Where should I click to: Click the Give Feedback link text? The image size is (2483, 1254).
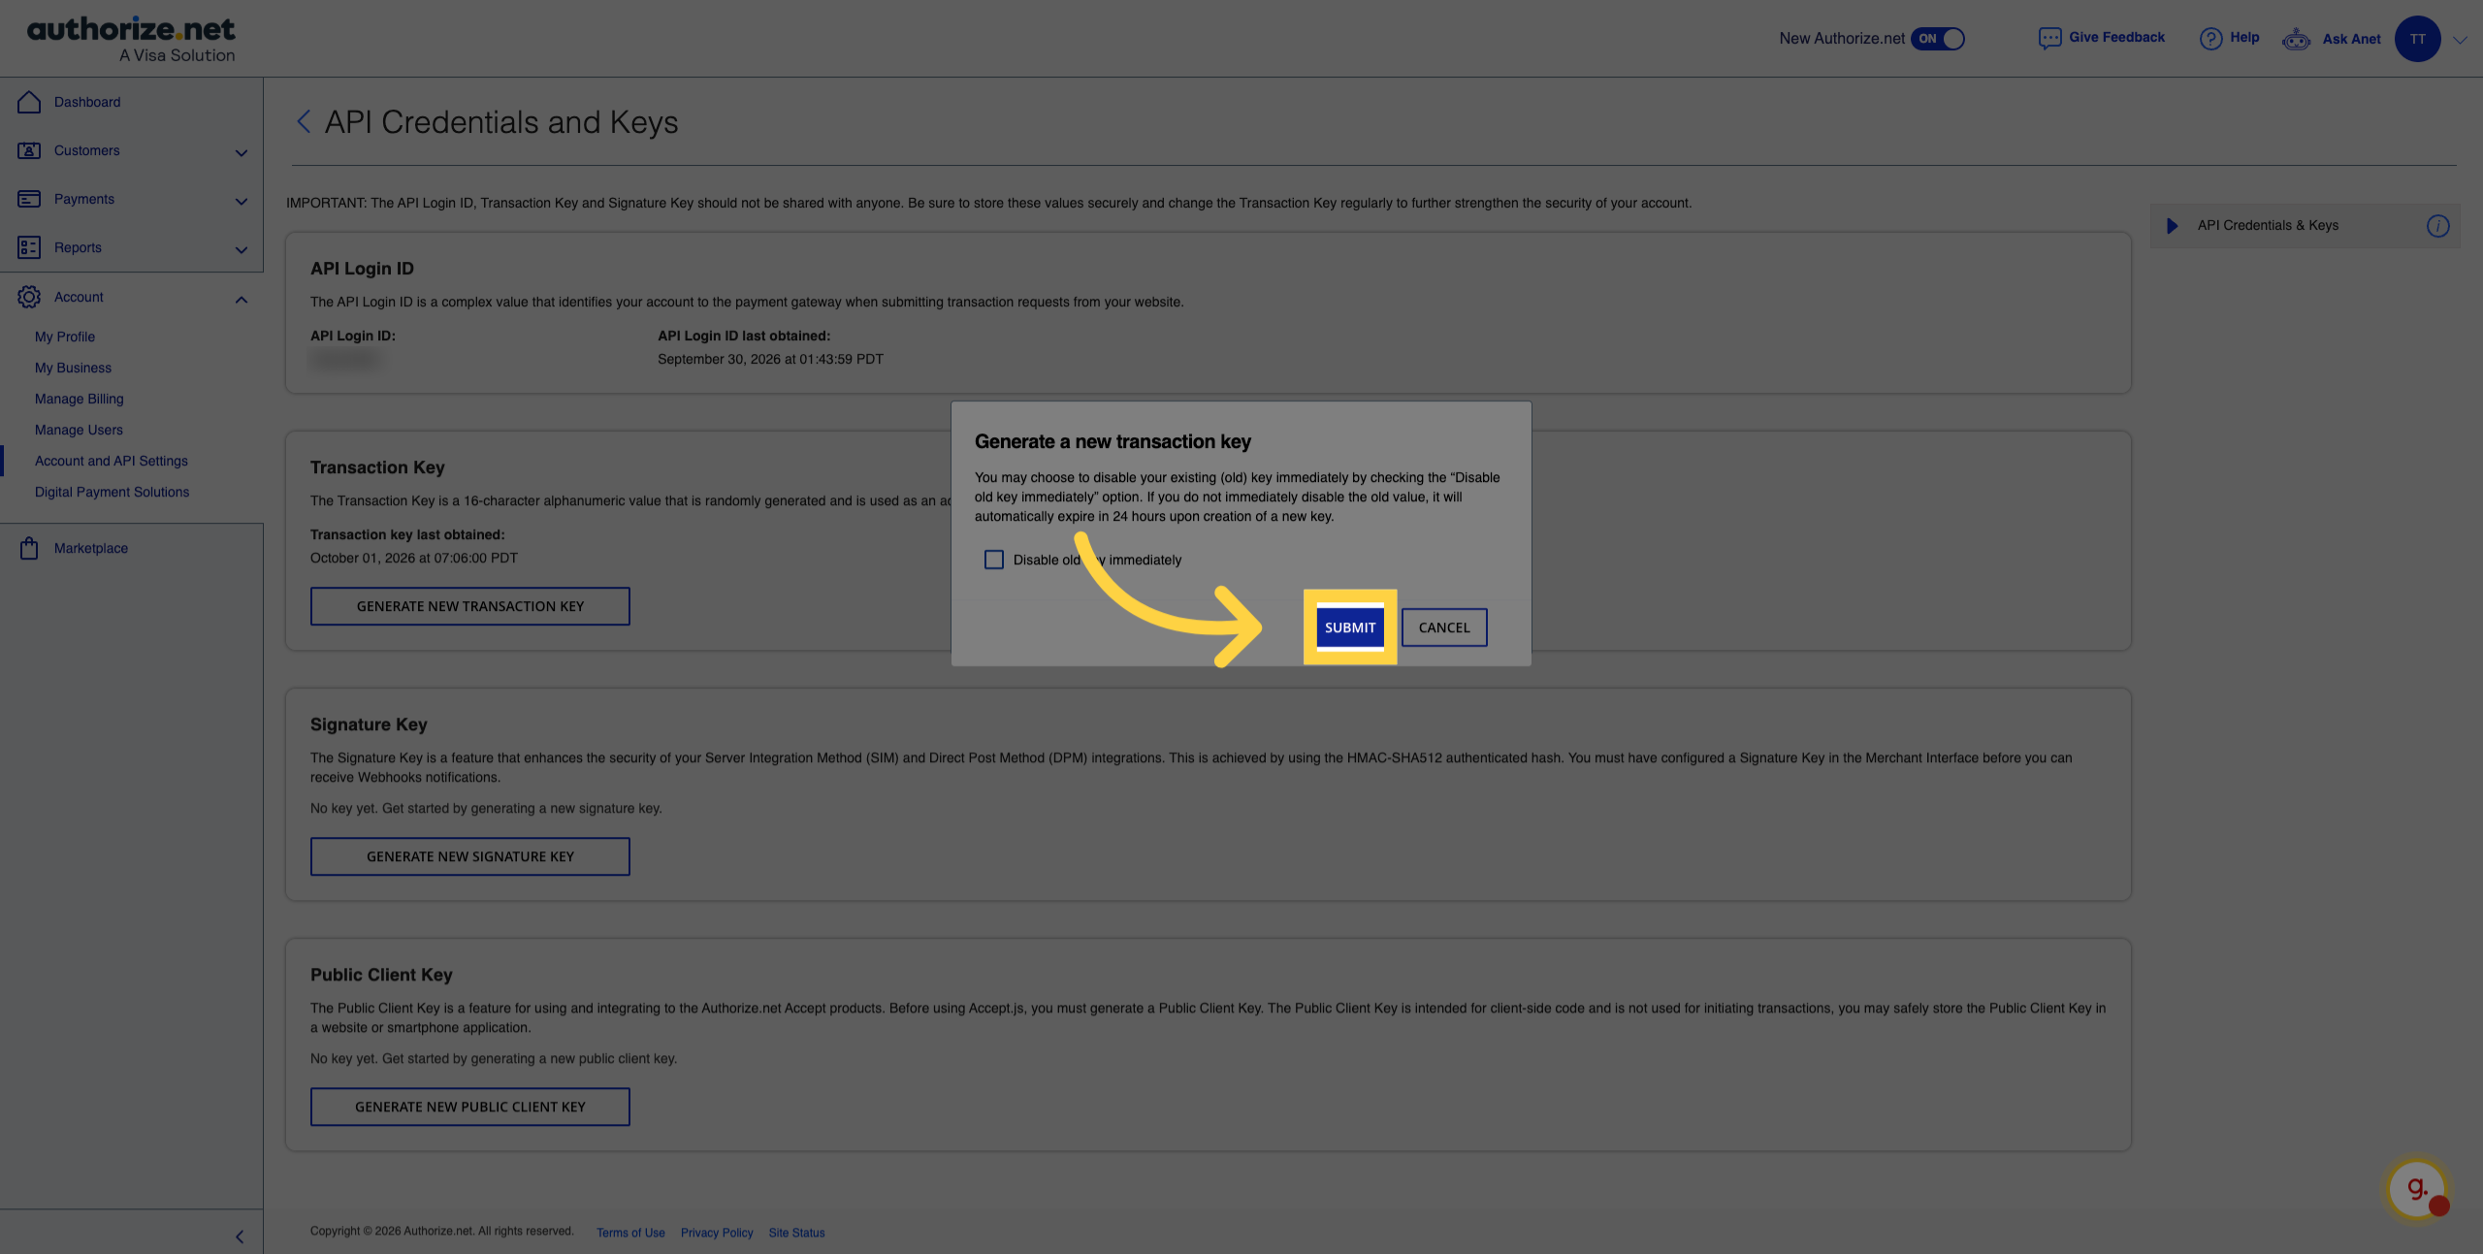click(2116, 37)
